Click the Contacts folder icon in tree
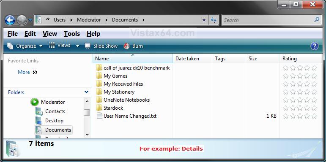This screenshot has height=162, width=326. pyautogui.click(x=39, y=111)
